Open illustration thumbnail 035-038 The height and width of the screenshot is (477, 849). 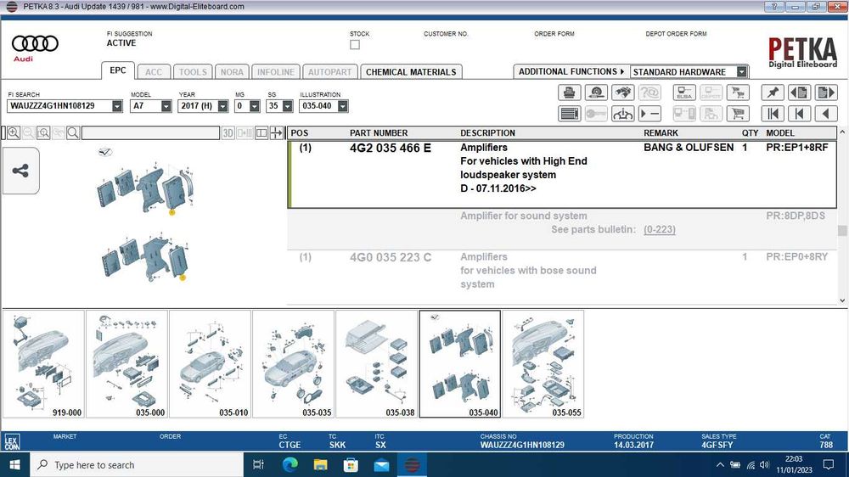377,364
